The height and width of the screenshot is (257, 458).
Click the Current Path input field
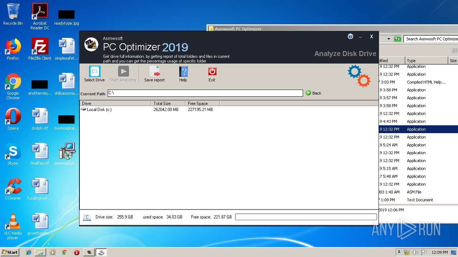pos(205,93)
